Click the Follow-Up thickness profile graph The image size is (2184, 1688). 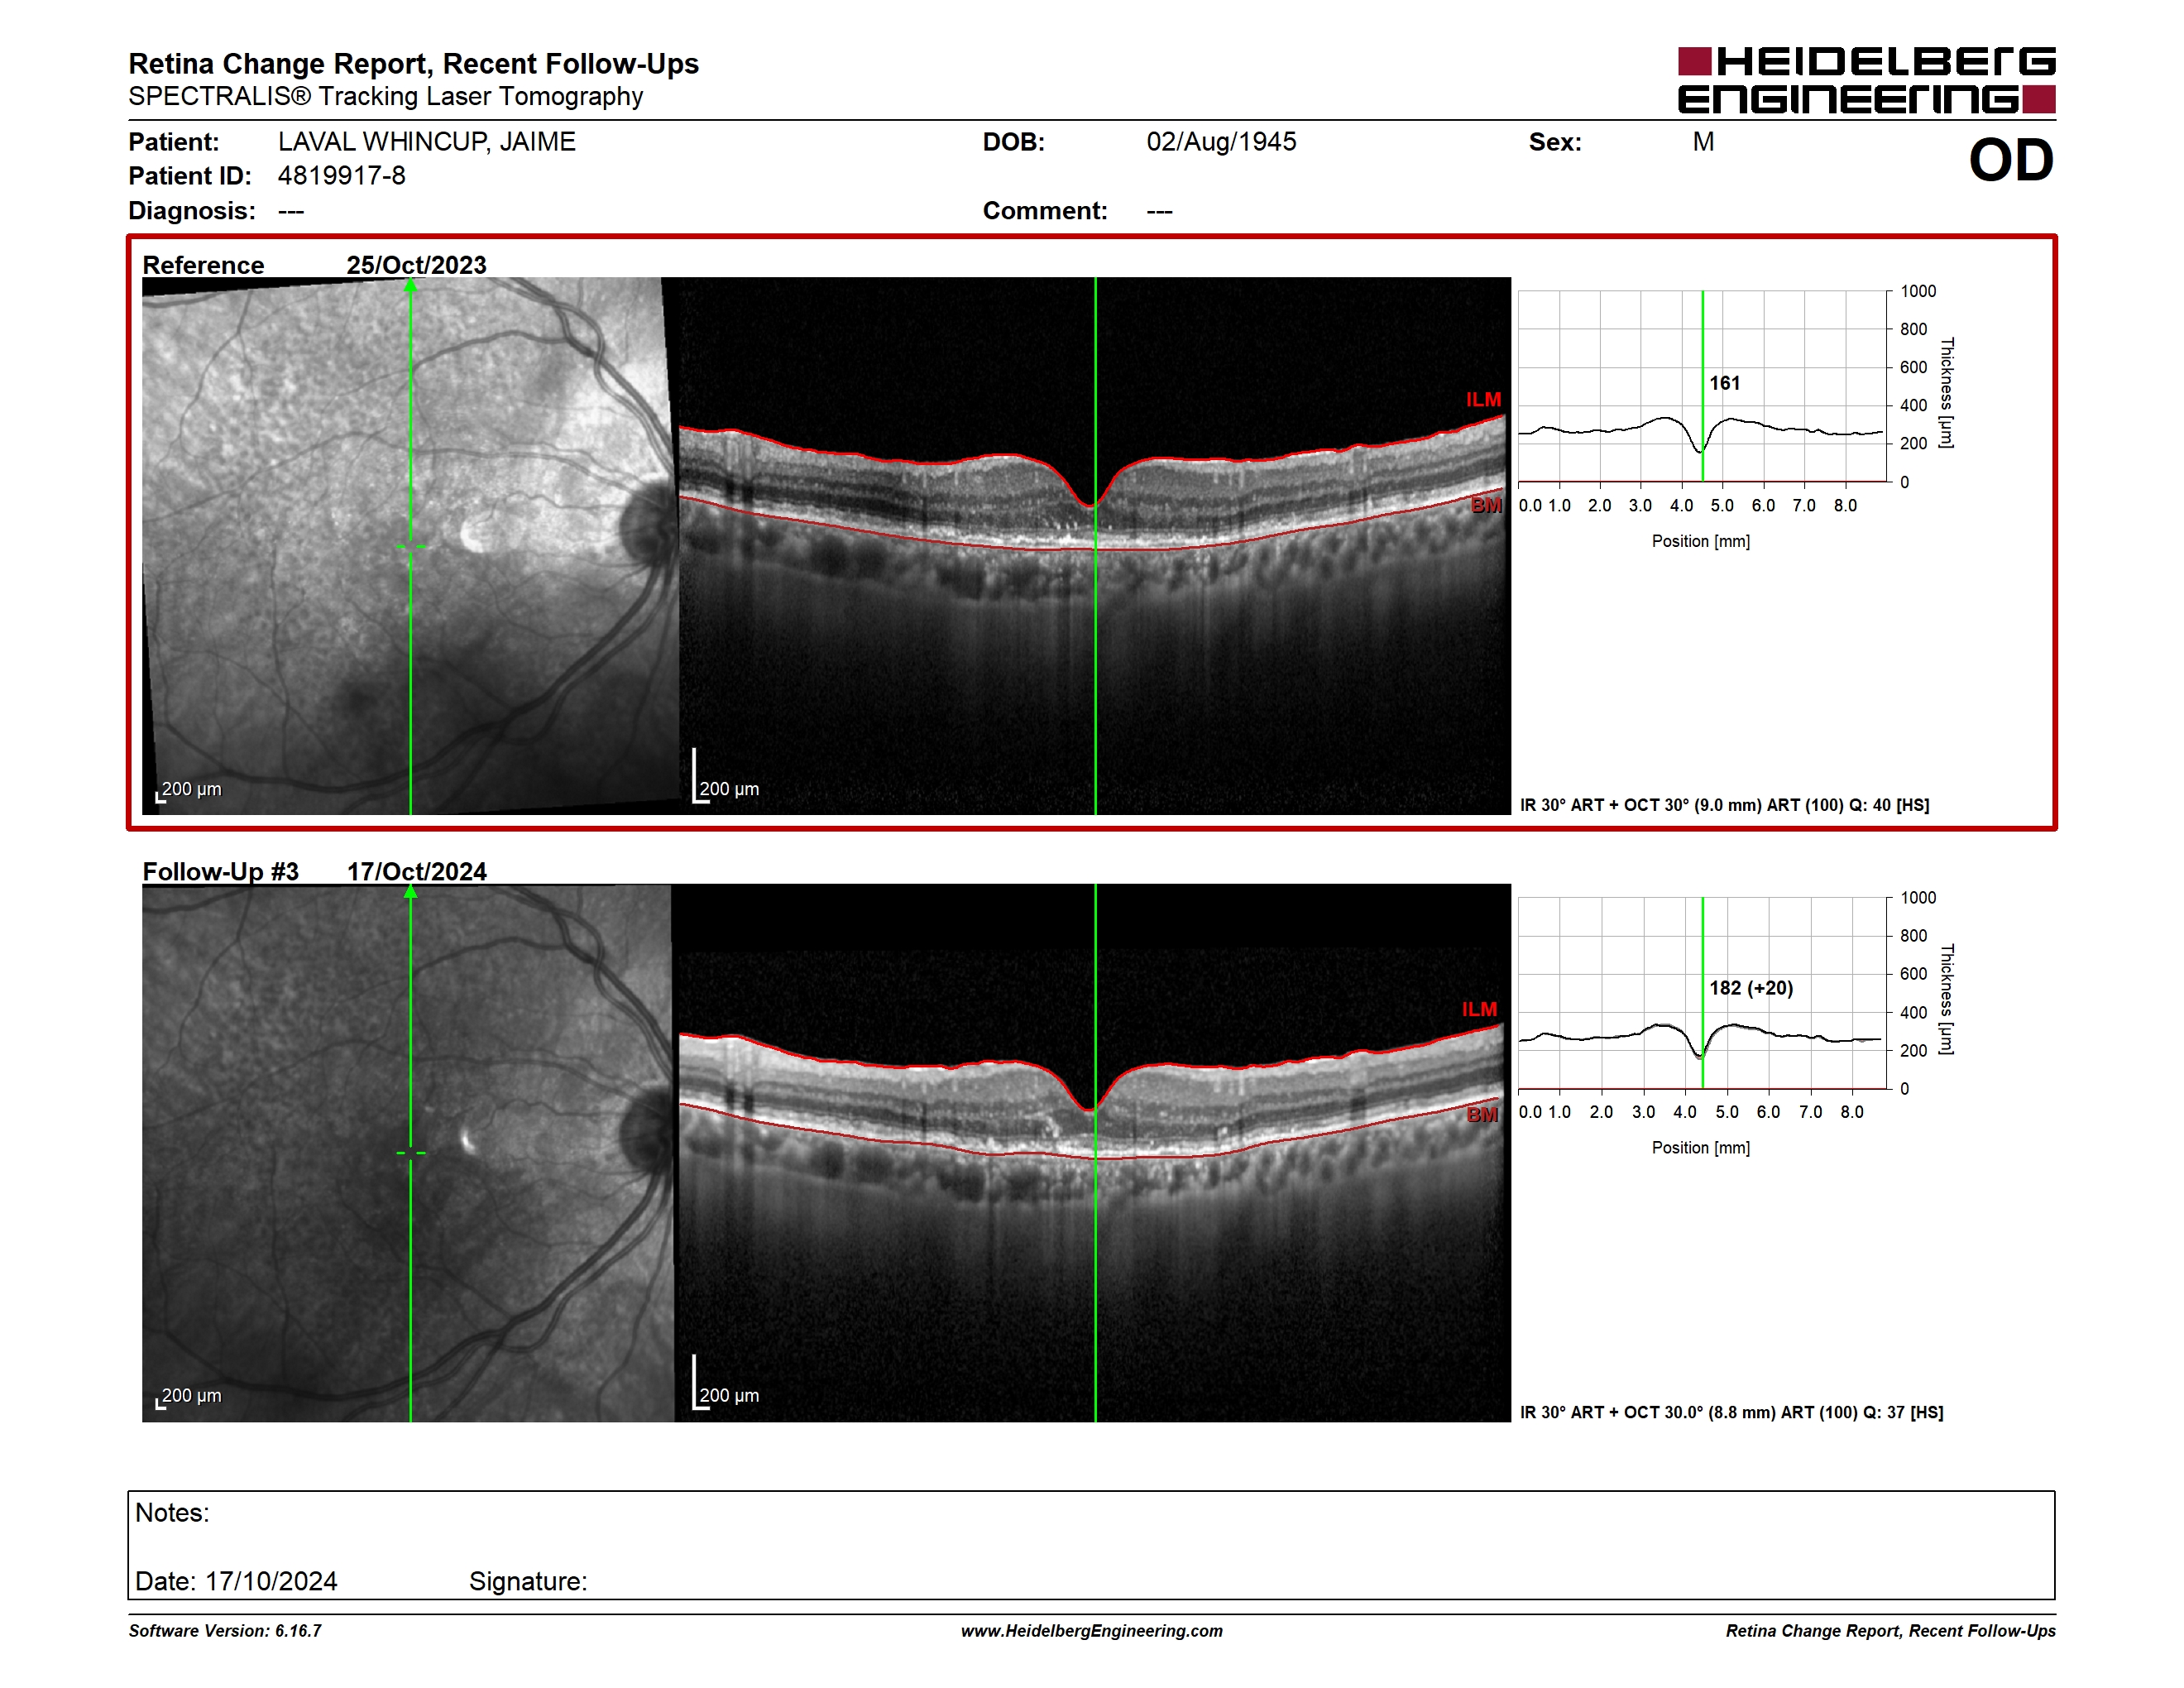click(x=1703, y=993)
